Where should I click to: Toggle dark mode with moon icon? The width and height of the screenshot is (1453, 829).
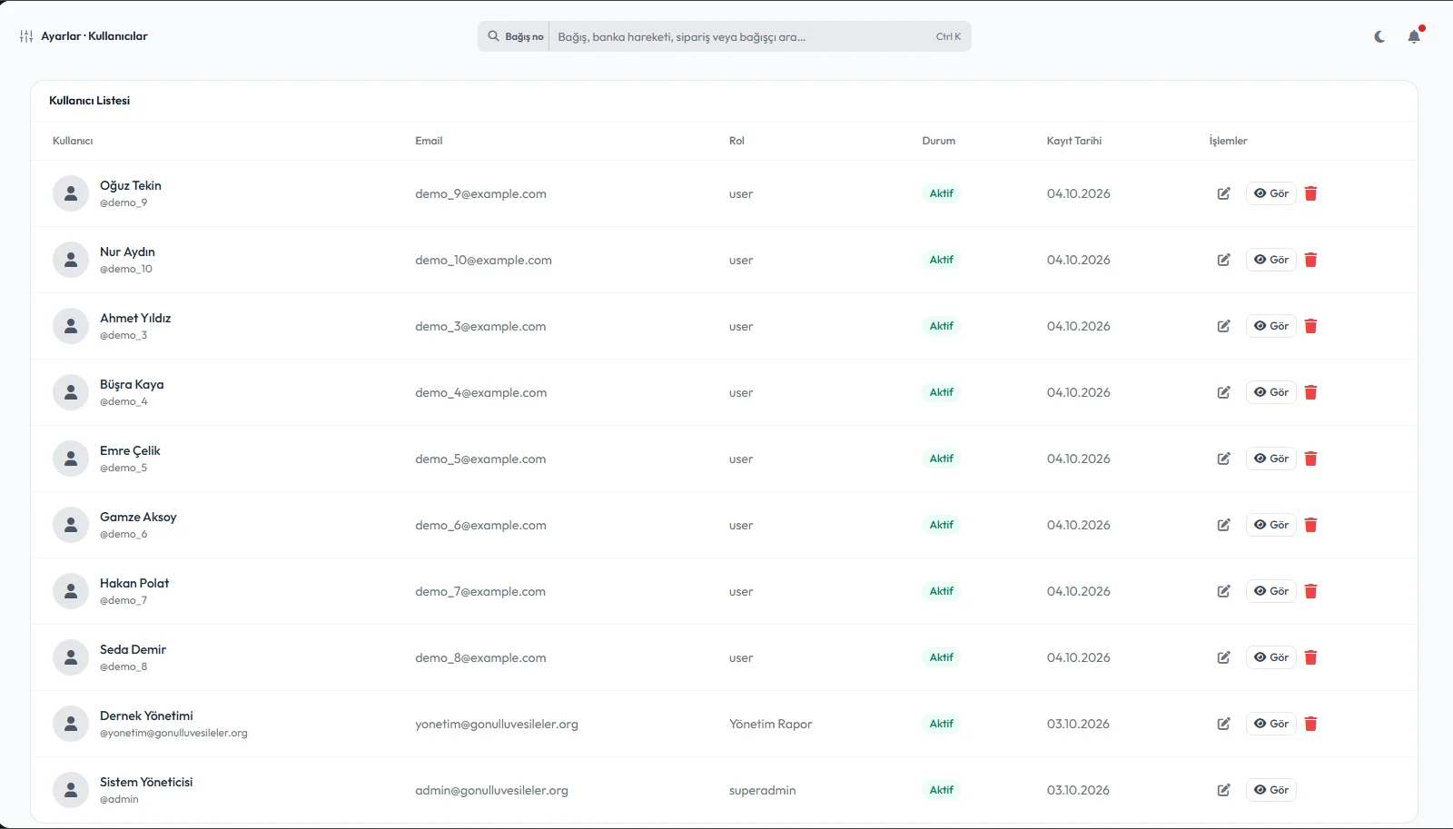(x=1379, y=36)
